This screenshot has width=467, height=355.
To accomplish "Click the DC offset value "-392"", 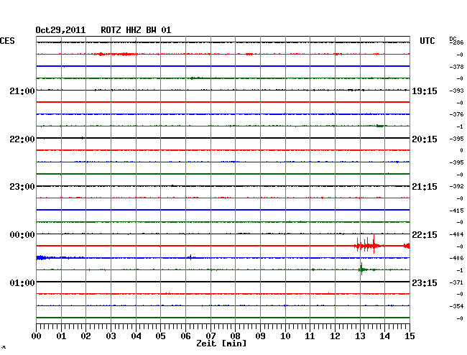I will (457, 186).
